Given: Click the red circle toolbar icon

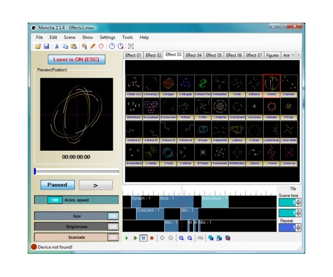Looking at the screenshot, I should pyautogui.click(x=102, y=46).
